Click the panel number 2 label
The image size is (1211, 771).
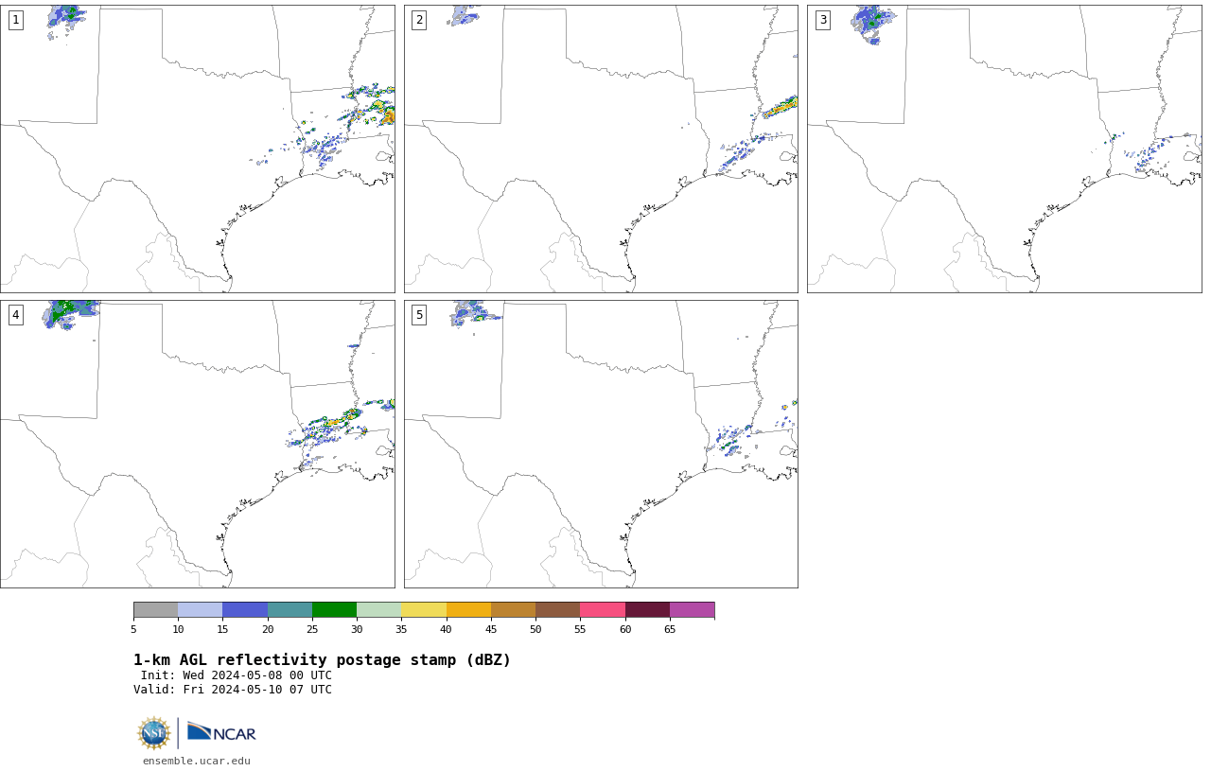click(x=419, y=20)
